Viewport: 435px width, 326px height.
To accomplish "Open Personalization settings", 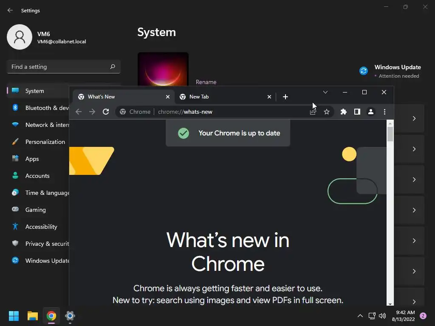I will (x=38, y=142).
